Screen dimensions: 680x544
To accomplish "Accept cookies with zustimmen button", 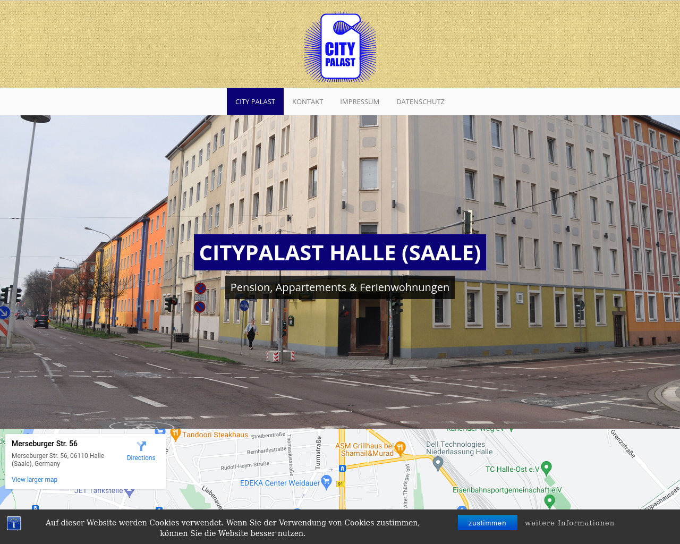I will click(487, 523).
